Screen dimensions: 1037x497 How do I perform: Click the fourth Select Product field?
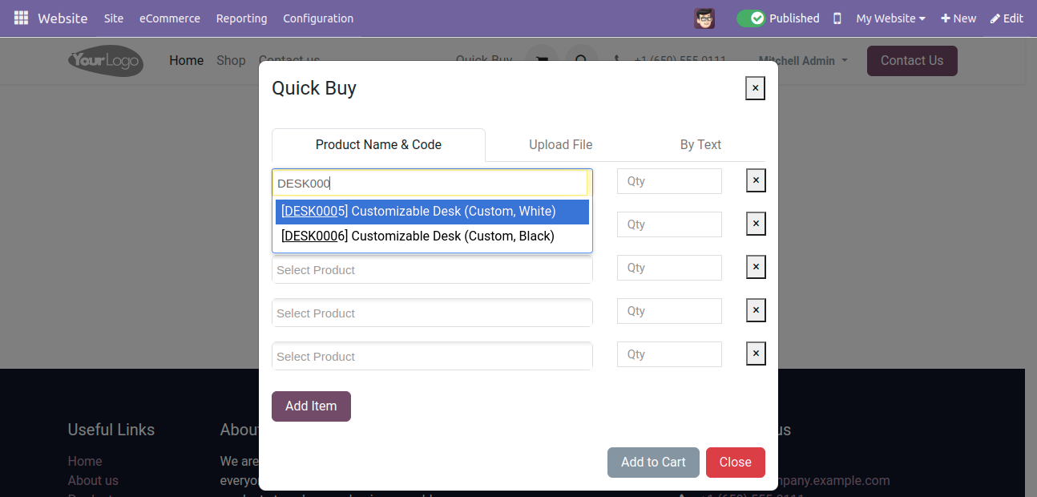click(432, 313)
